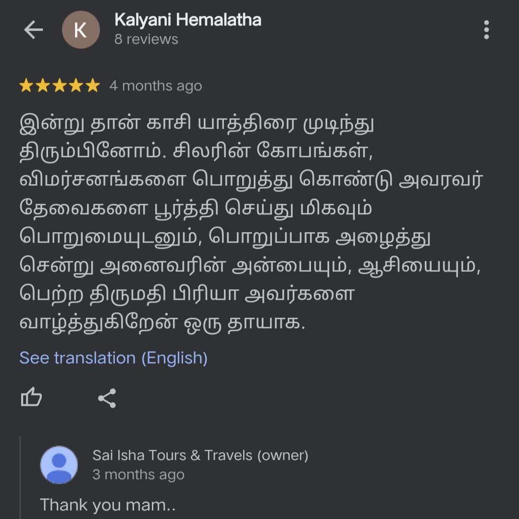This screenshot has height=519, width=519.
Task: Select the Kalyani Hemalatha name heading
Action: click(x=188, y=20)
